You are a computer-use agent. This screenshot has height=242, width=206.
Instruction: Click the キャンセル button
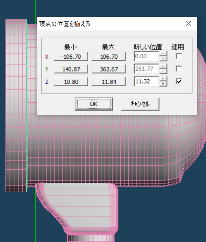[x=140, y=104]
